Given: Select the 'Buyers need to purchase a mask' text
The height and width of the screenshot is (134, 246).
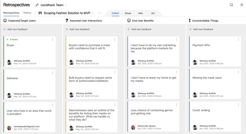Looking at the screenshot, I should (x=89, y=47).
